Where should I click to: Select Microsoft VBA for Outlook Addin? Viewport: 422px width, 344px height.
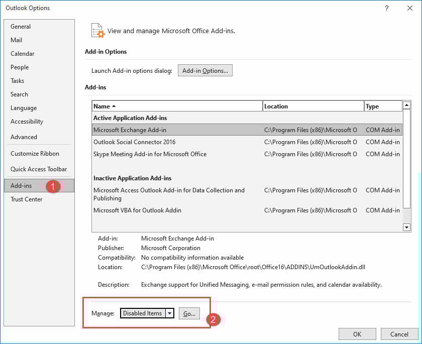(137, 210)
